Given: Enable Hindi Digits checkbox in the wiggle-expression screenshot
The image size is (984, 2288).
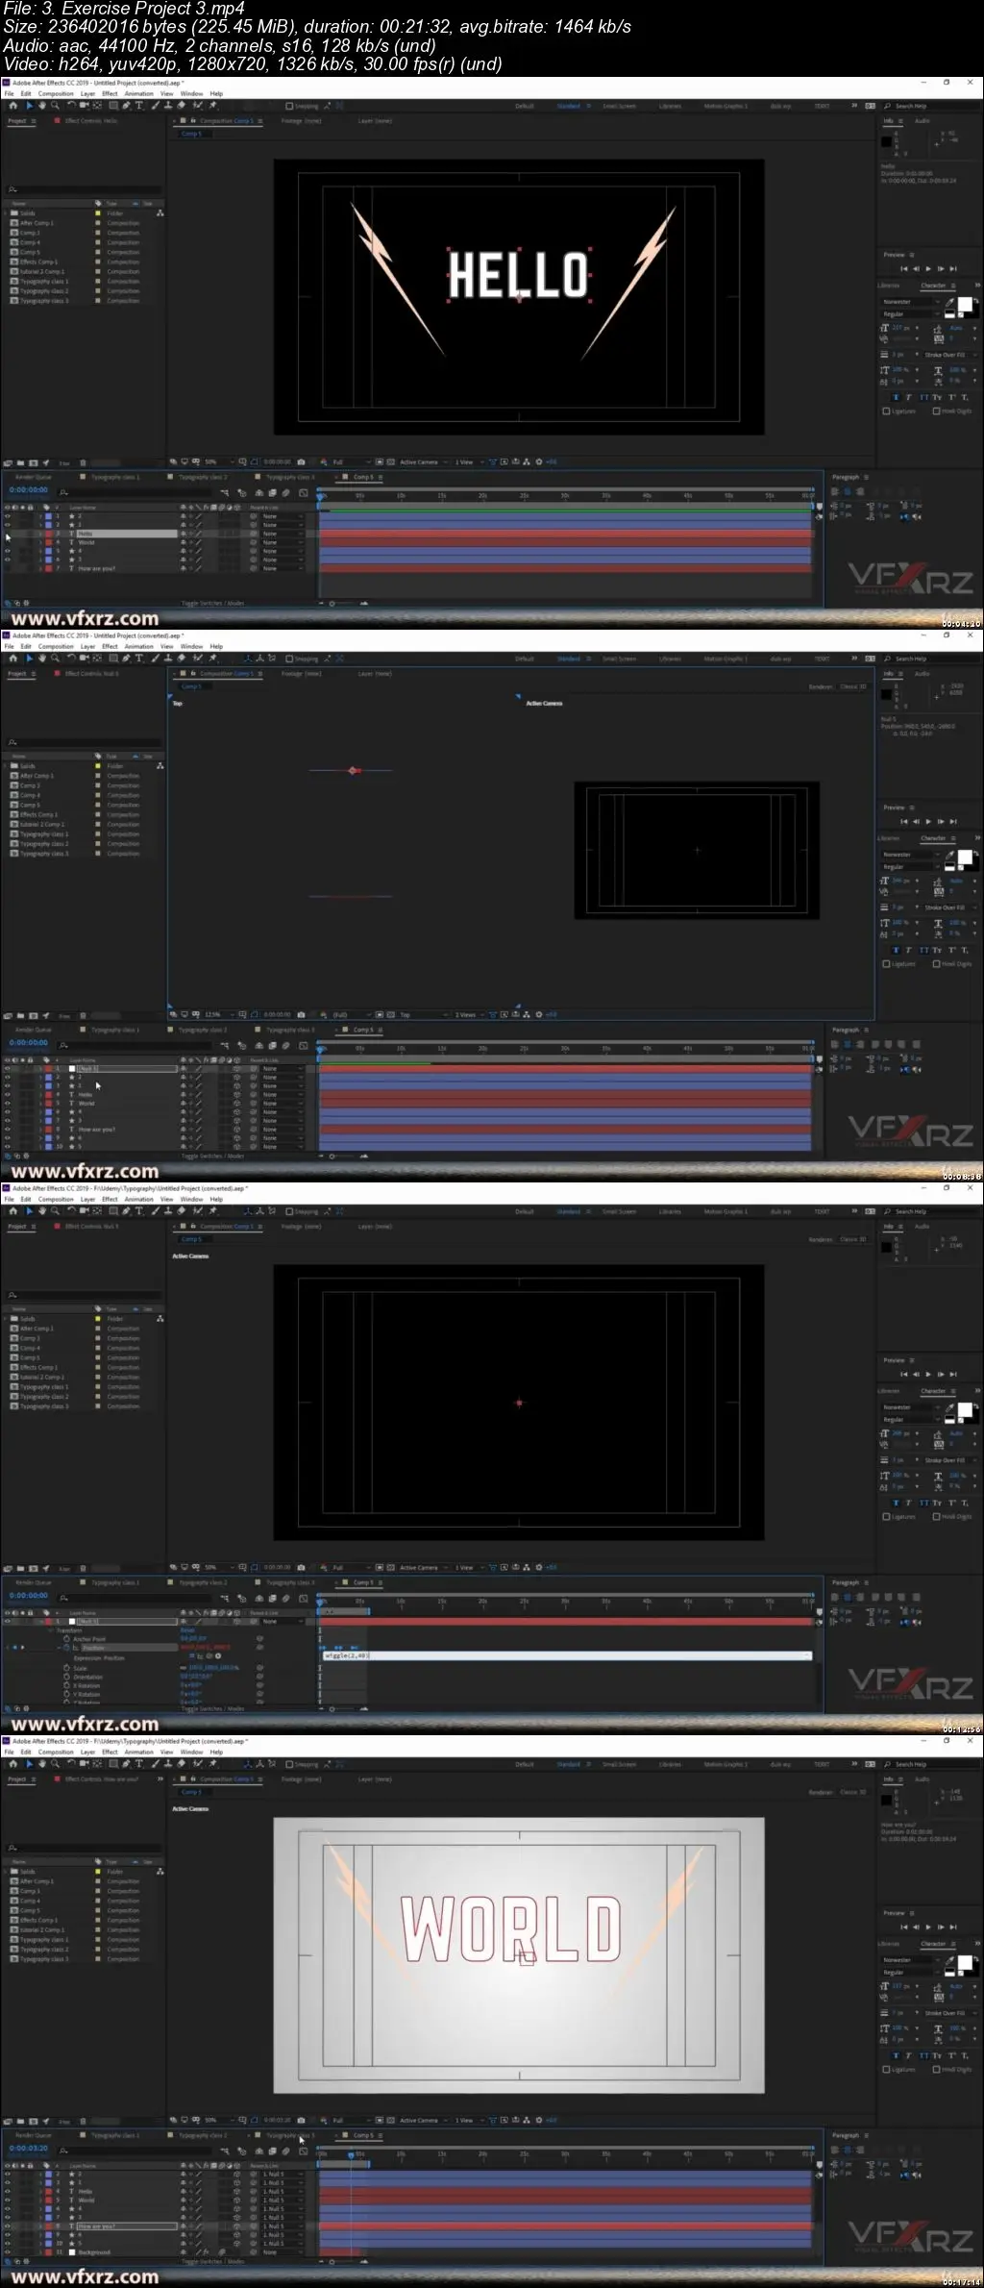Looking at the screenshot, I should pyautogui.click(x=936, y=1517).
